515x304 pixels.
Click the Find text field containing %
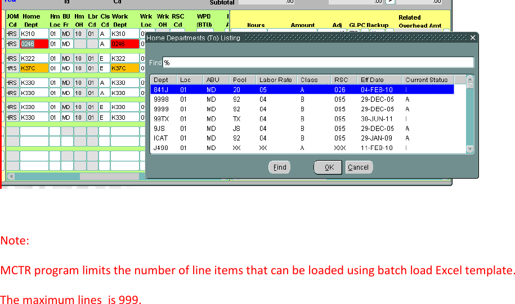pos(318,62)
